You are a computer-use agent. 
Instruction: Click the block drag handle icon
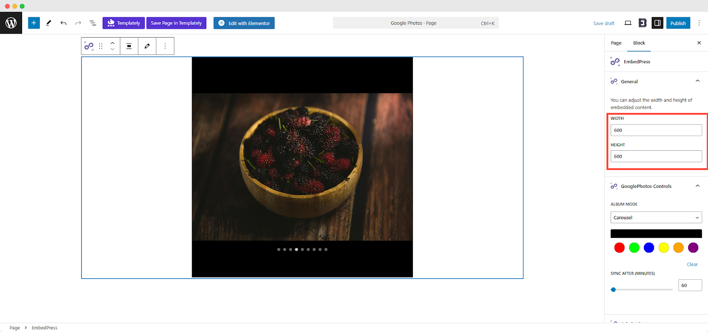pos(101,46)
